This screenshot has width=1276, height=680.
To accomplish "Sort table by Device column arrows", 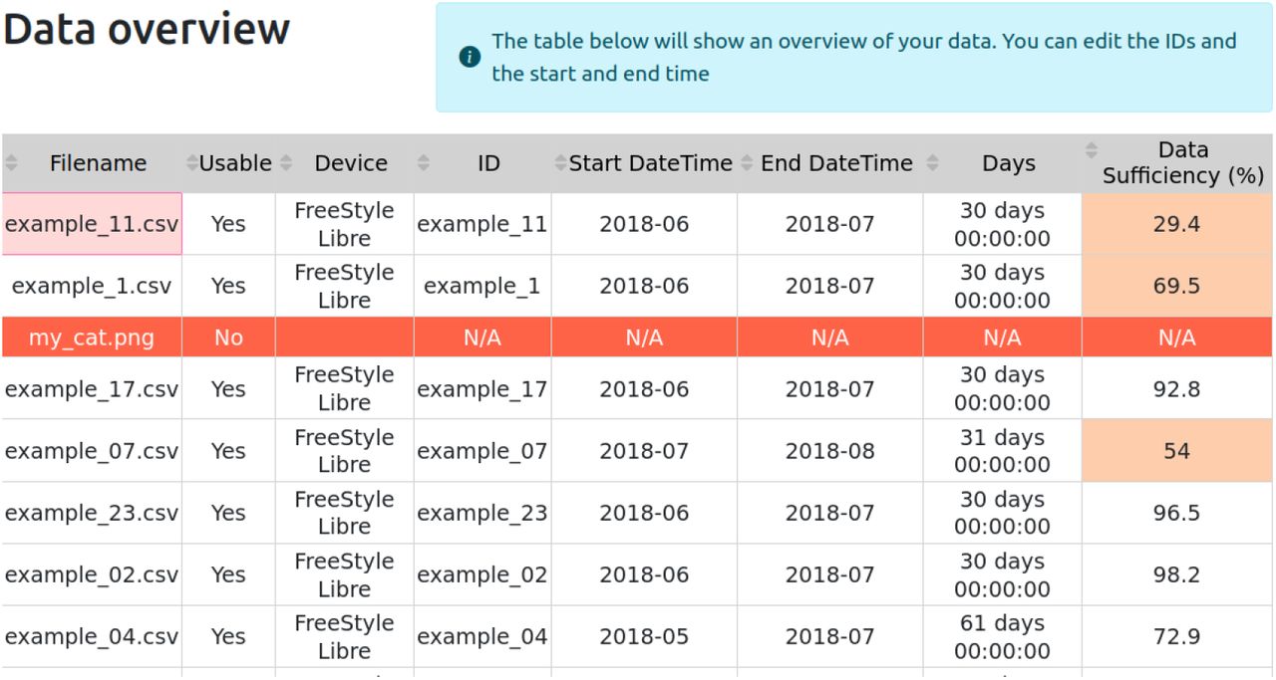I will click(x=286, y=163).
